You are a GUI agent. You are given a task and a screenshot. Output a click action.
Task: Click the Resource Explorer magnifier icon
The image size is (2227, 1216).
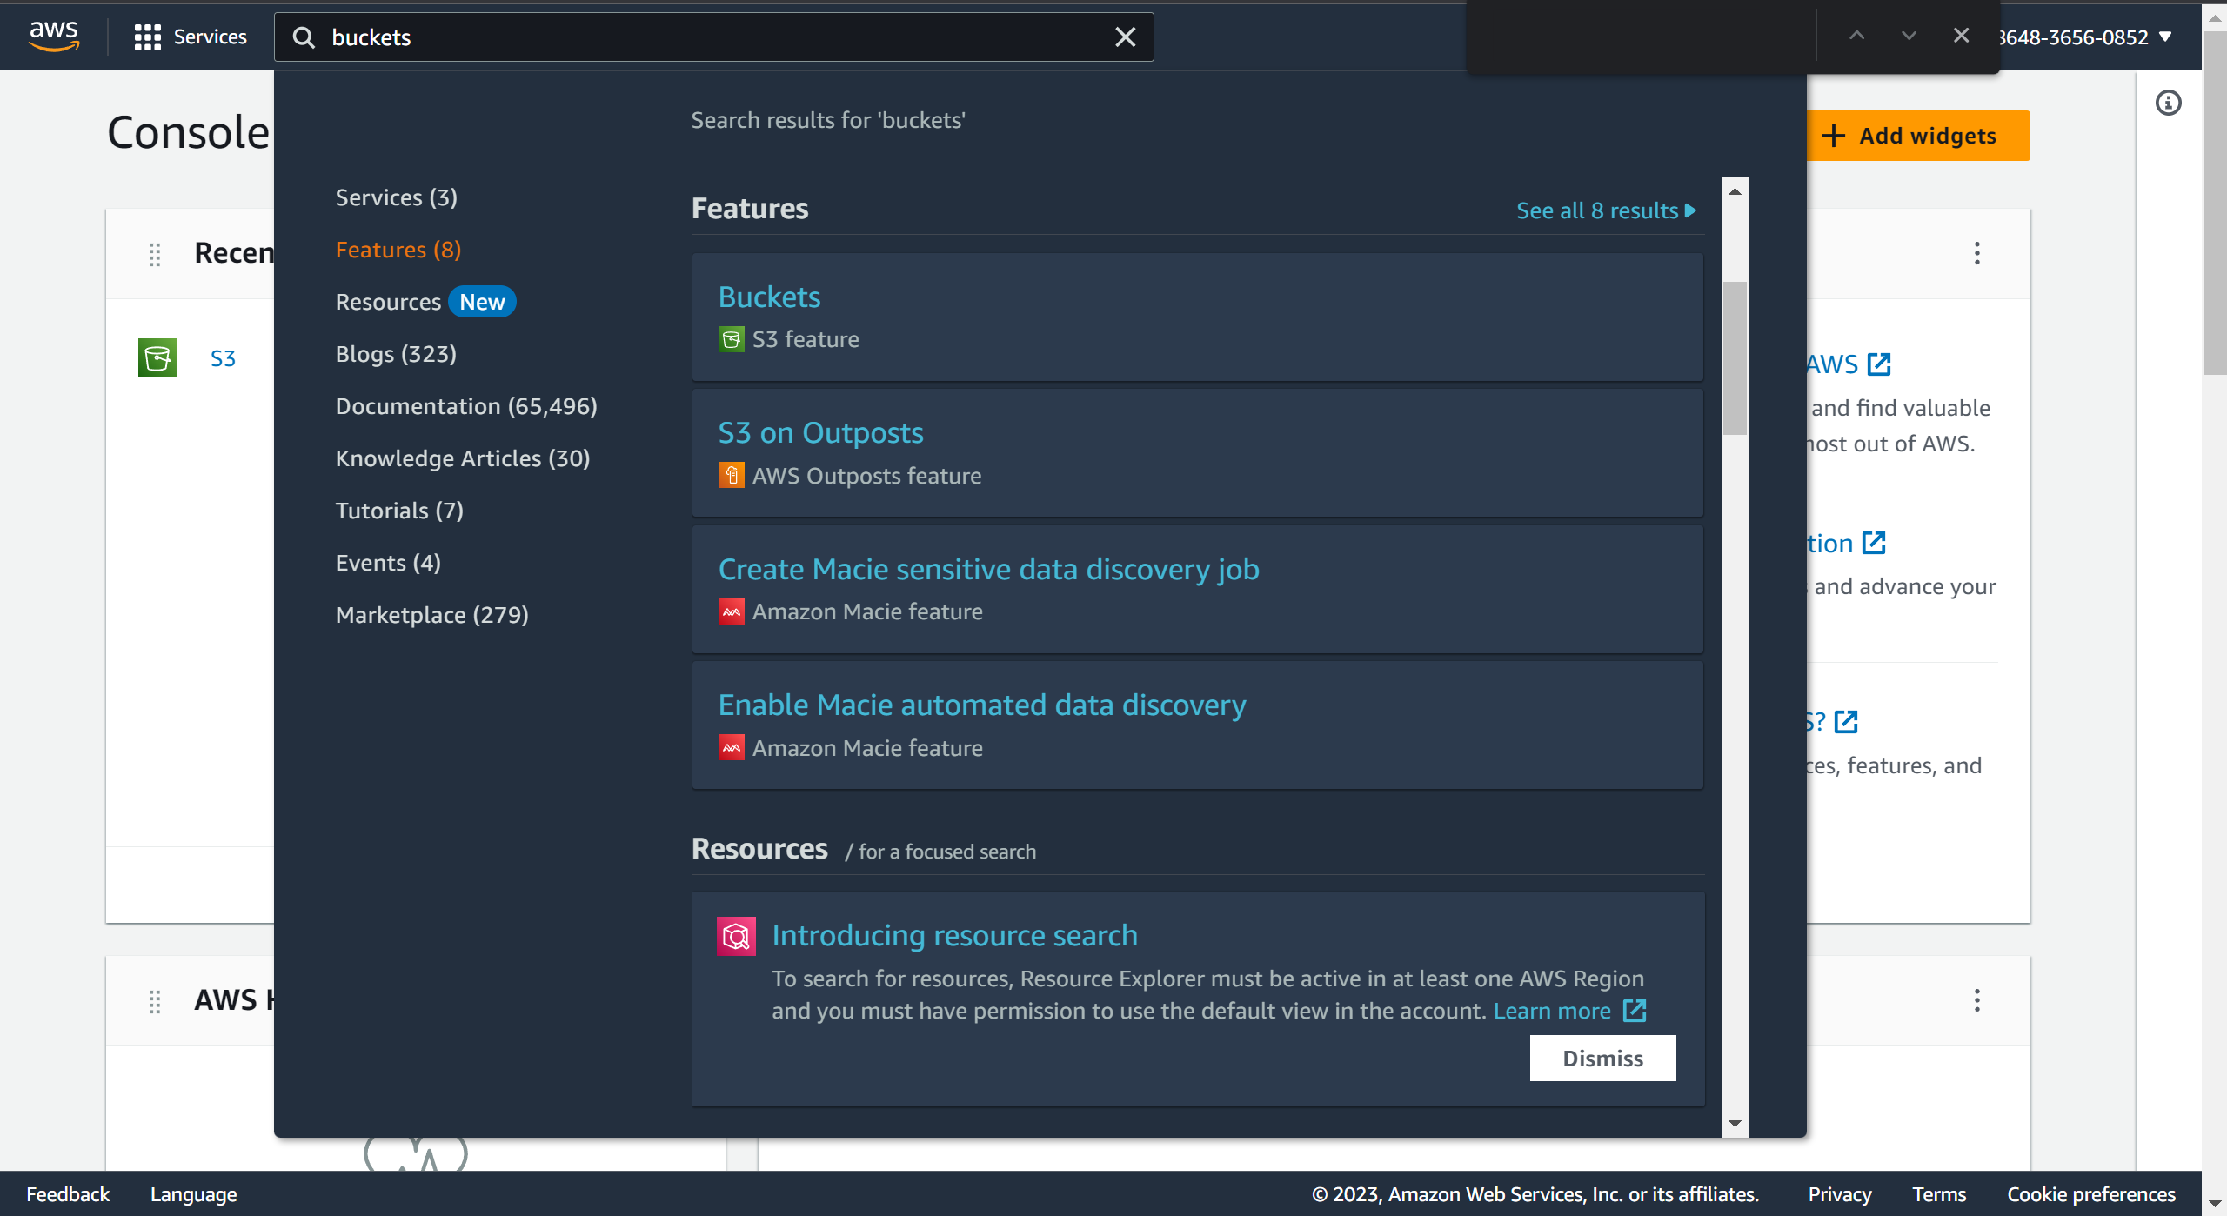736,936
